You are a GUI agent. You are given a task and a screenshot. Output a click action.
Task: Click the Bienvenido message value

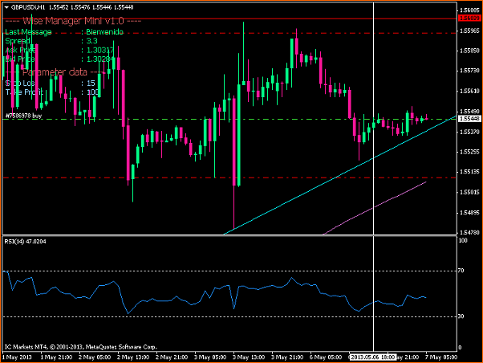[105, 32]
